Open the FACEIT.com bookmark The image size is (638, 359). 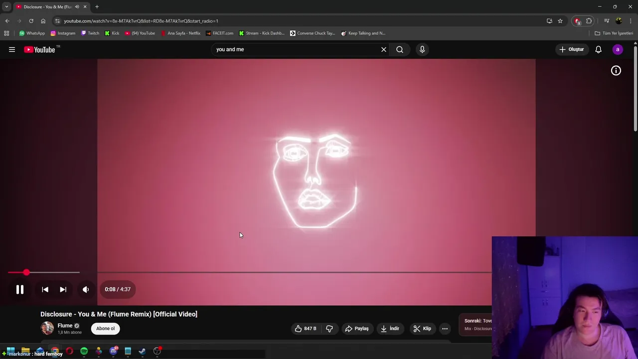[219, 33]
